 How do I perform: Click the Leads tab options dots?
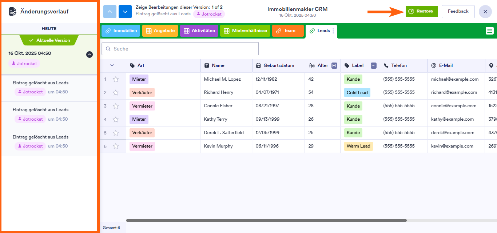point(333,31)
